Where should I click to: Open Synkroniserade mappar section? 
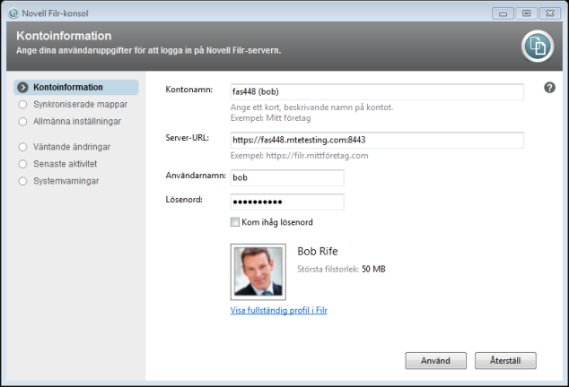(x=74, y=104)
